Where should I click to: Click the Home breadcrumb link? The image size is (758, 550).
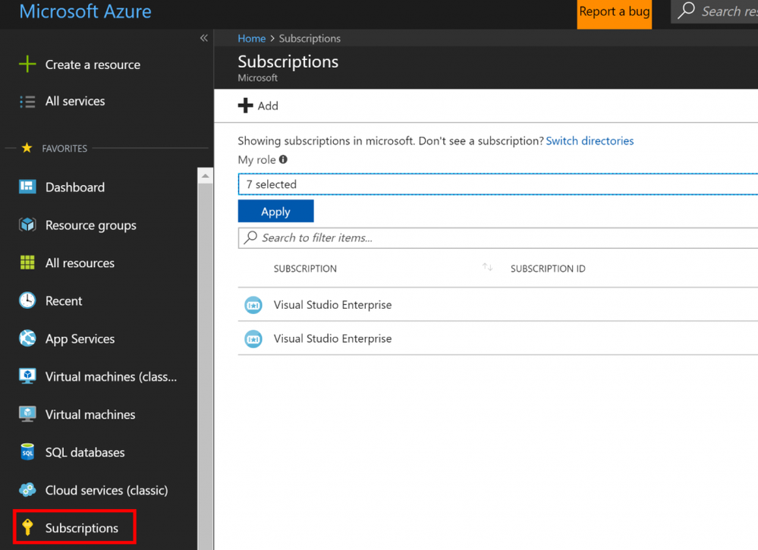(x=251, y=38)
